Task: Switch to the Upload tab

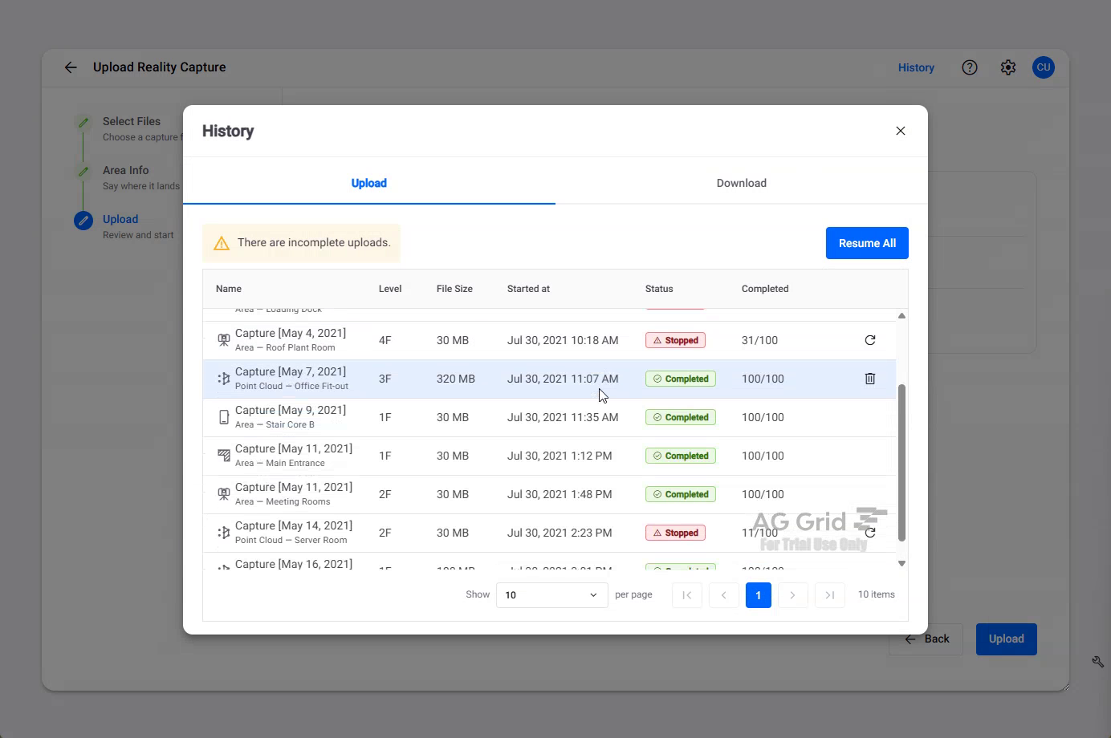Action: point(369,183)
